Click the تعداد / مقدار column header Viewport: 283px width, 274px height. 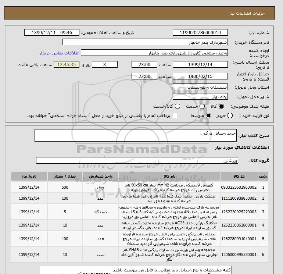pos(65,177)
